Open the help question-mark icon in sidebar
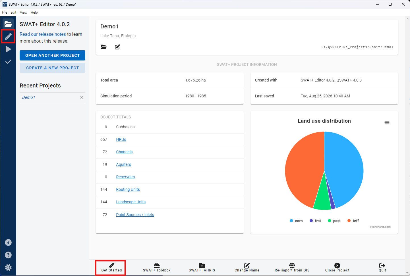The width and height of the screenshot is (410, 276). point(8,255)
